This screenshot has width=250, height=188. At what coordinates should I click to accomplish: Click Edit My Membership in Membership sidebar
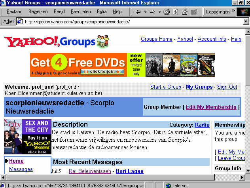coord(231,152)
